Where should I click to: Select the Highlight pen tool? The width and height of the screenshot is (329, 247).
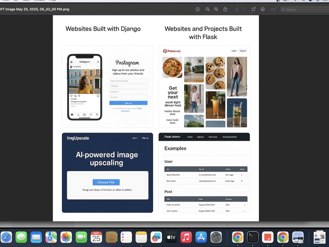point(237,9)
